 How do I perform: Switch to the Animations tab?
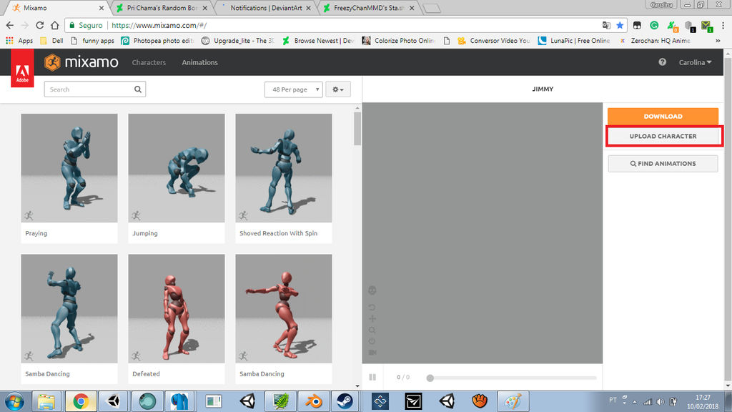click(199, 62)
